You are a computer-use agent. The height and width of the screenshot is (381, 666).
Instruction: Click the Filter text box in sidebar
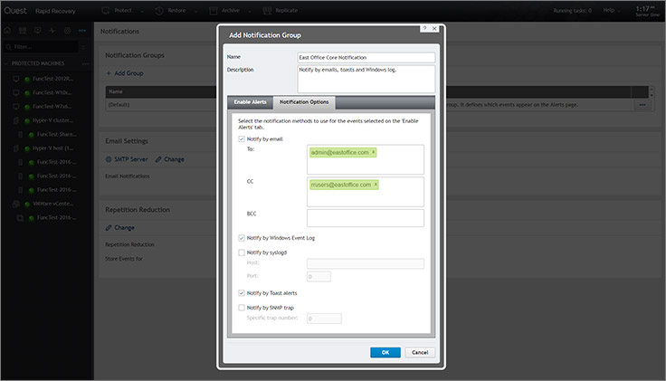click(x=41, y=47)
